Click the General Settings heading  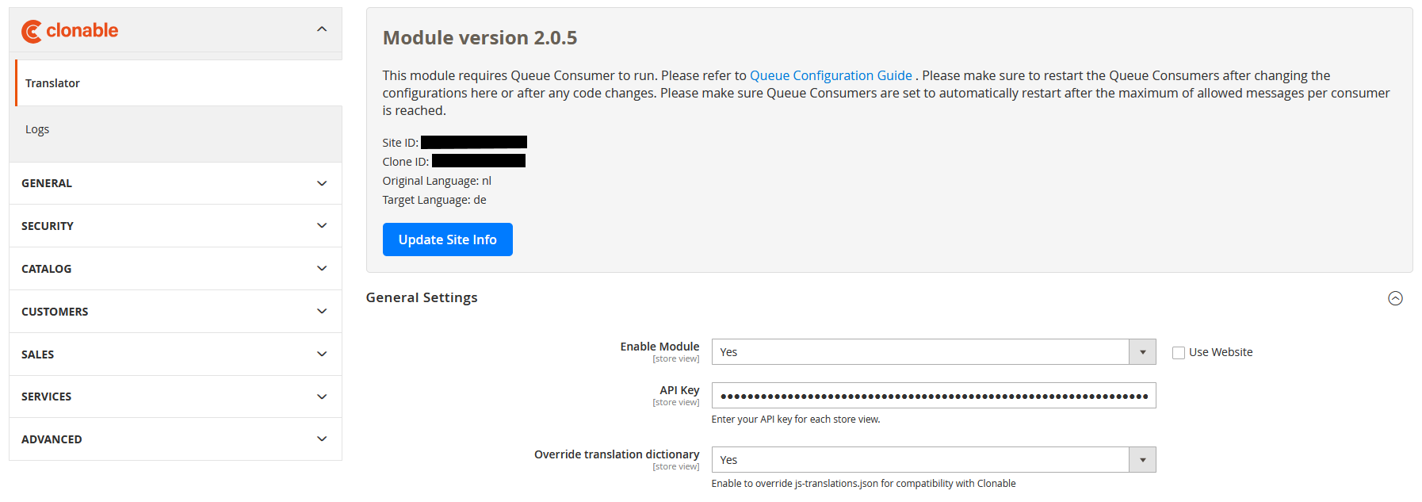pyautogui.click(x=422, y=297)
